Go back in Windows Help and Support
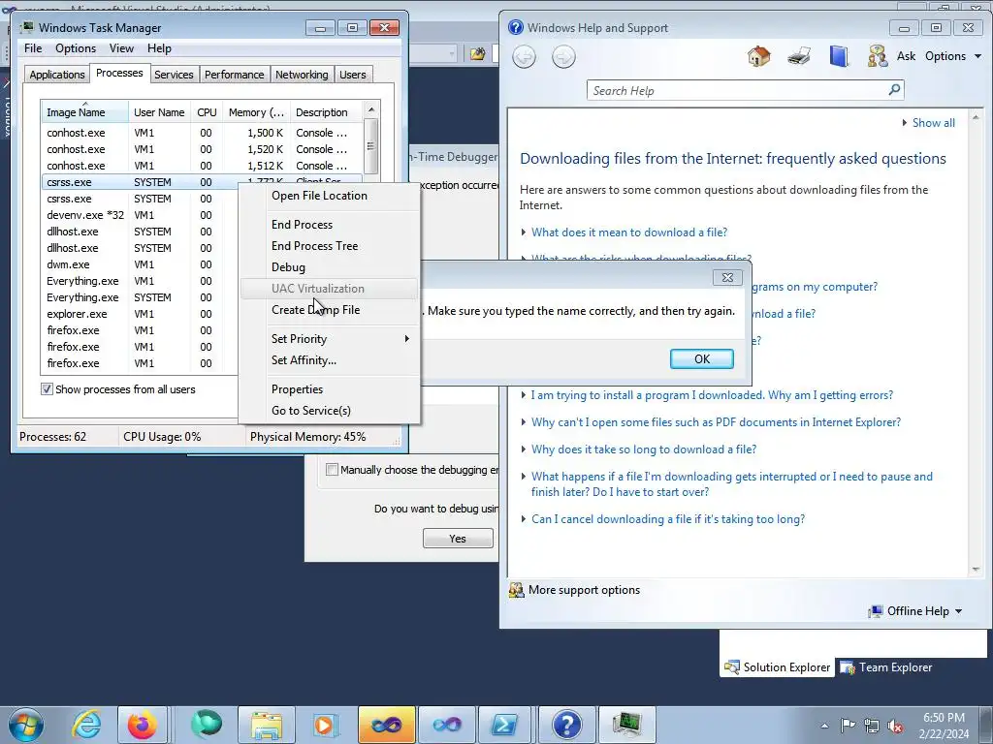993x744 pixels. click(524, 57)
